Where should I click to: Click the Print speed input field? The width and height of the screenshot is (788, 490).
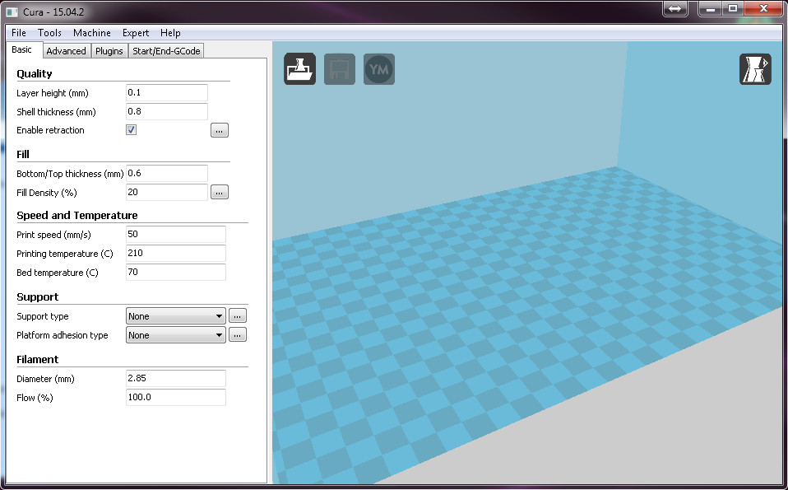coord(175,234)
